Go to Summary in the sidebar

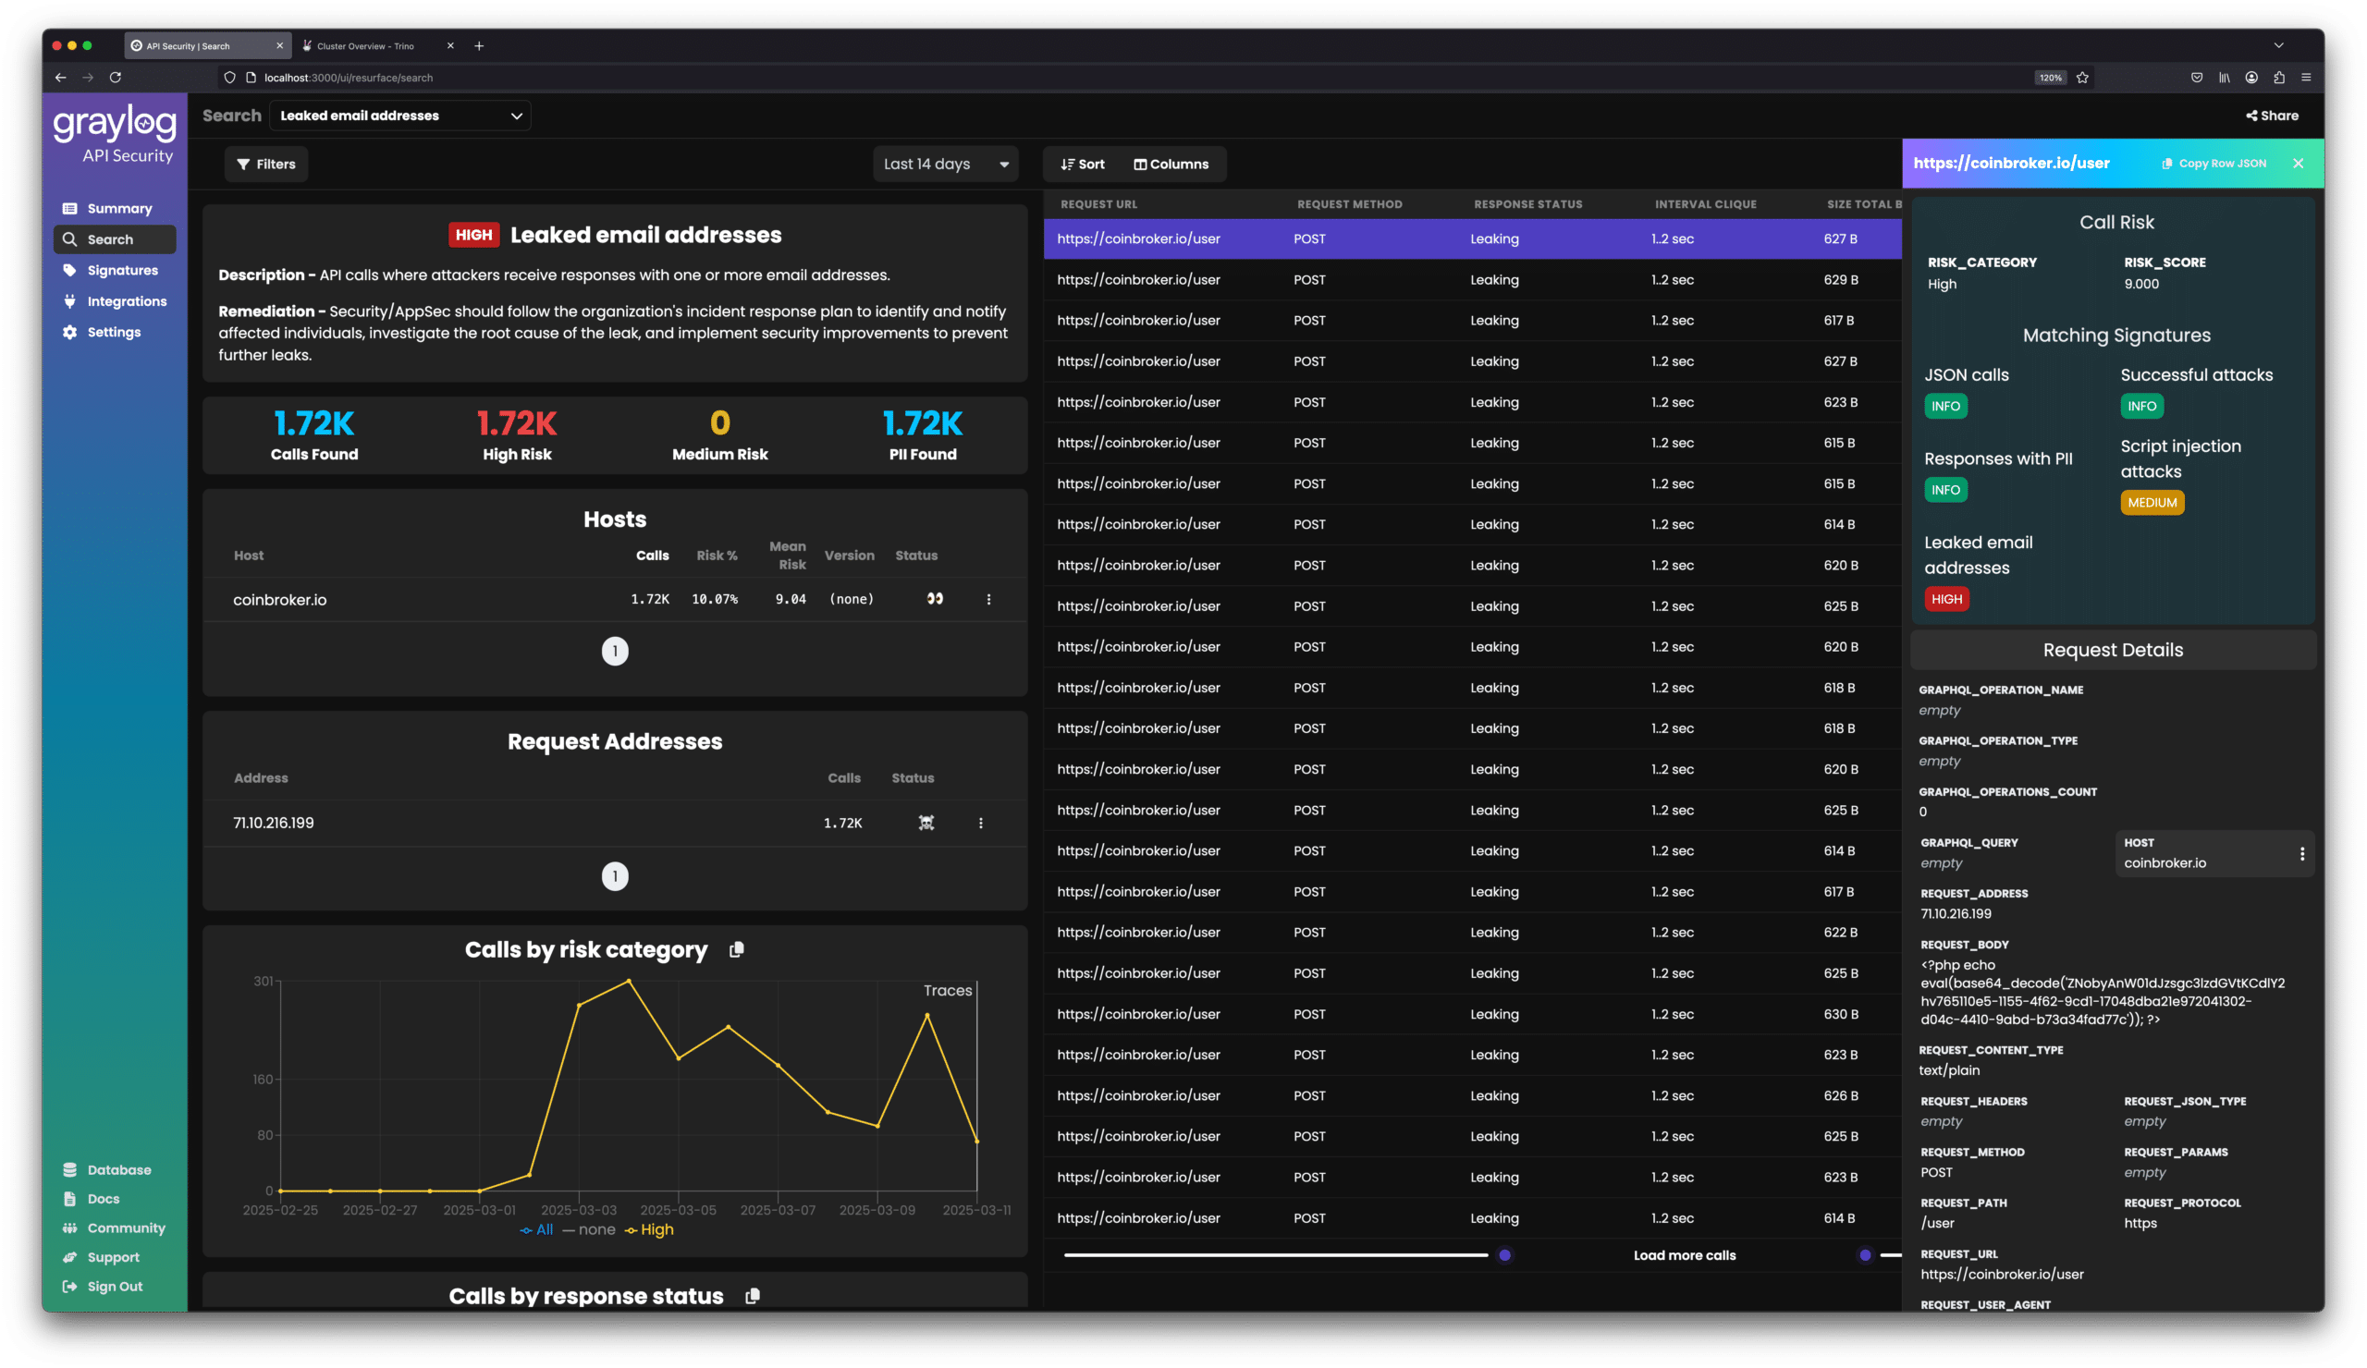(119, 209)
